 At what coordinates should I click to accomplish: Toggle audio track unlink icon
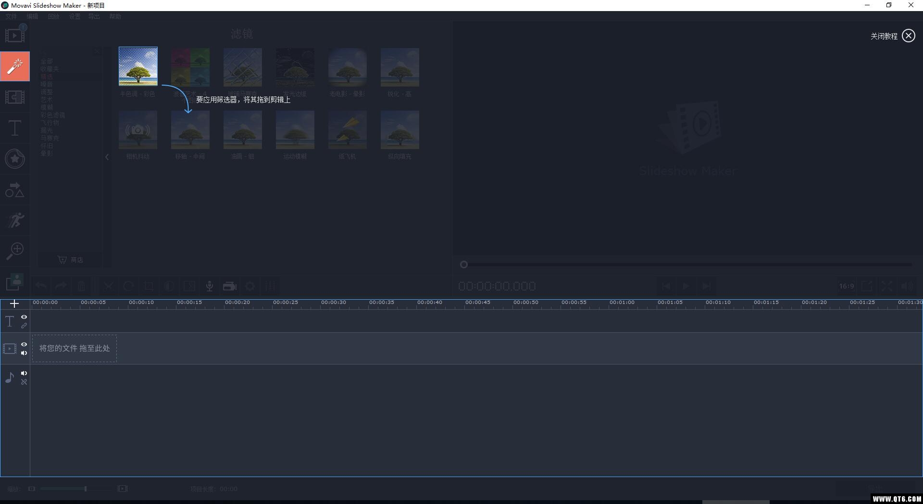pos(24,382)
